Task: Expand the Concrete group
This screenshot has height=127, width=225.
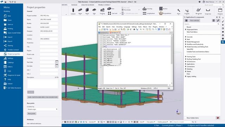Action: click(186, 37)
